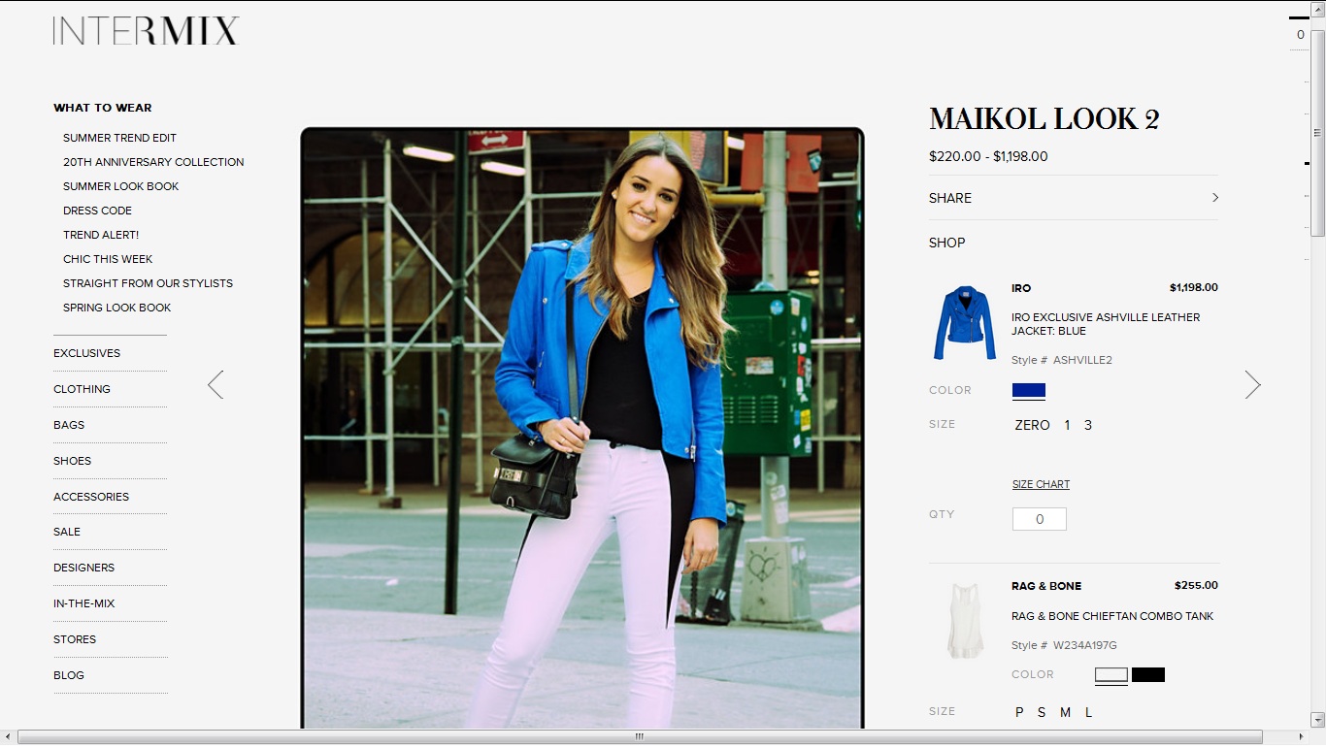This screenshot has height=748, width=1326.
Task: Open Trend Alert! page
Action: pyautogui.click(x=101, y=235)
